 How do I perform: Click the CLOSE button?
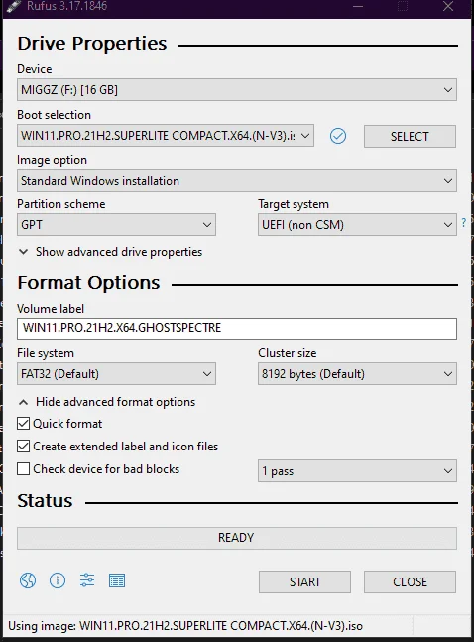click(x=410, y=581)
